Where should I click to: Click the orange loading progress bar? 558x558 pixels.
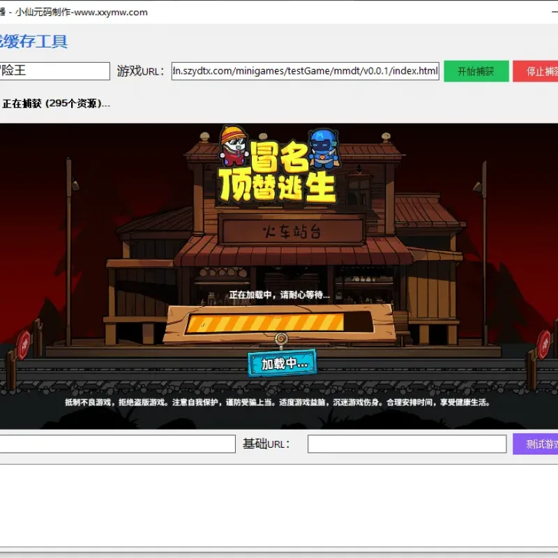click(279, 322)
